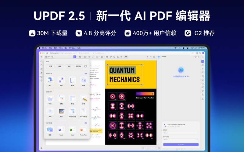Image resolution: width=244 pixels, height=152 pixels.
Task: Convert PDF to 图像 image
Action: coord(50,131)
